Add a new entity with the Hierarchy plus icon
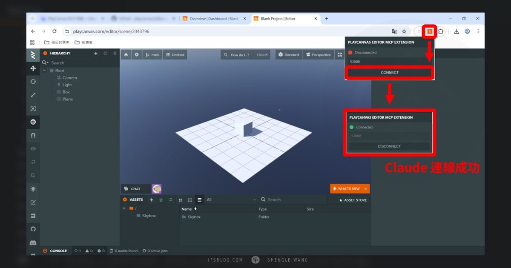The height and width of the screenshot is (268, 511). click(x=96, y=53)
